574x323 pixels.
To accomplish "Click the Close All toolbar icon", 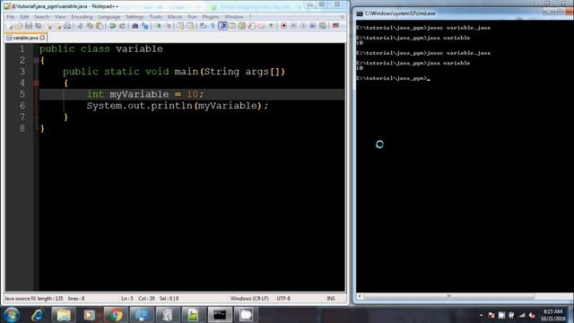I will (x=58, y=26).
